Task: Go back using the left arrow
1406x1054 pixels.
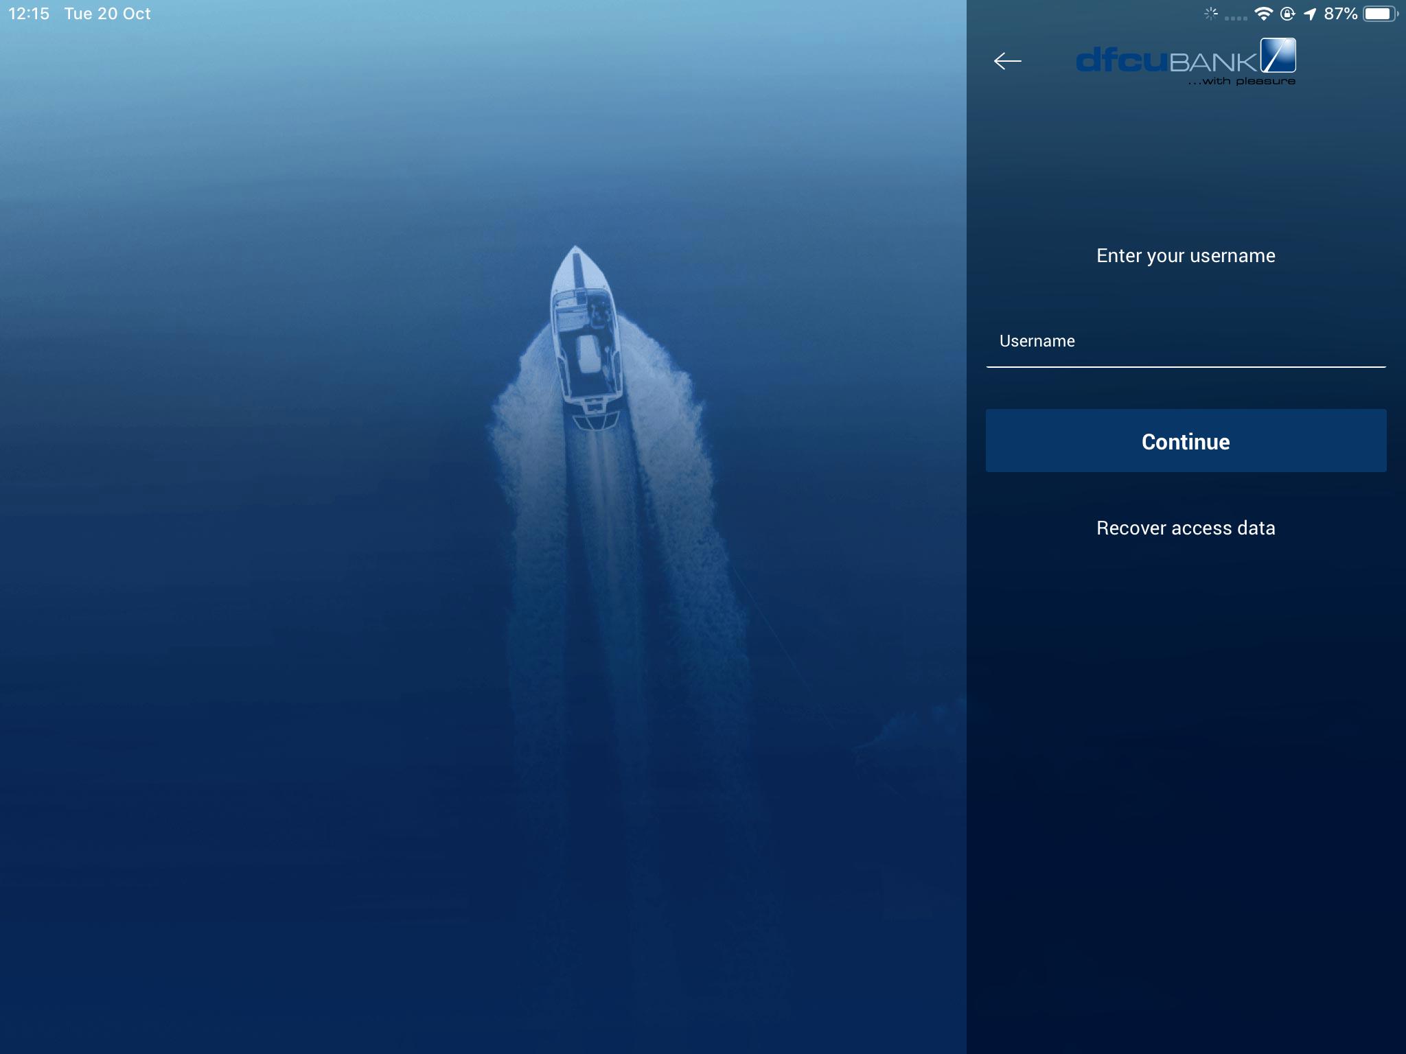Action: pos(1007,62)
